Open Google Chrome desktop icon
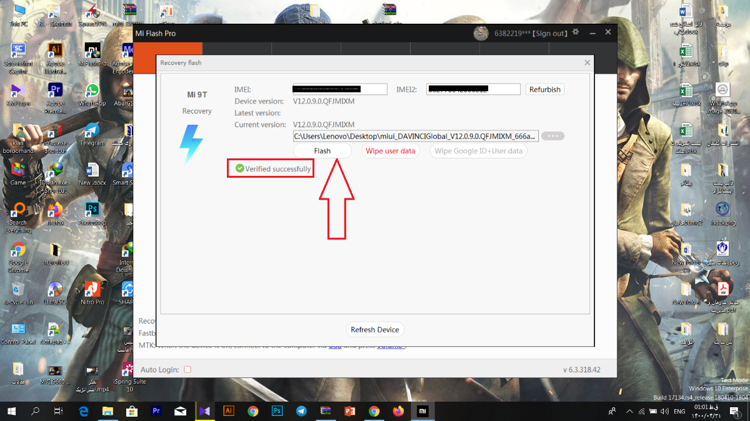 point(19,257)
